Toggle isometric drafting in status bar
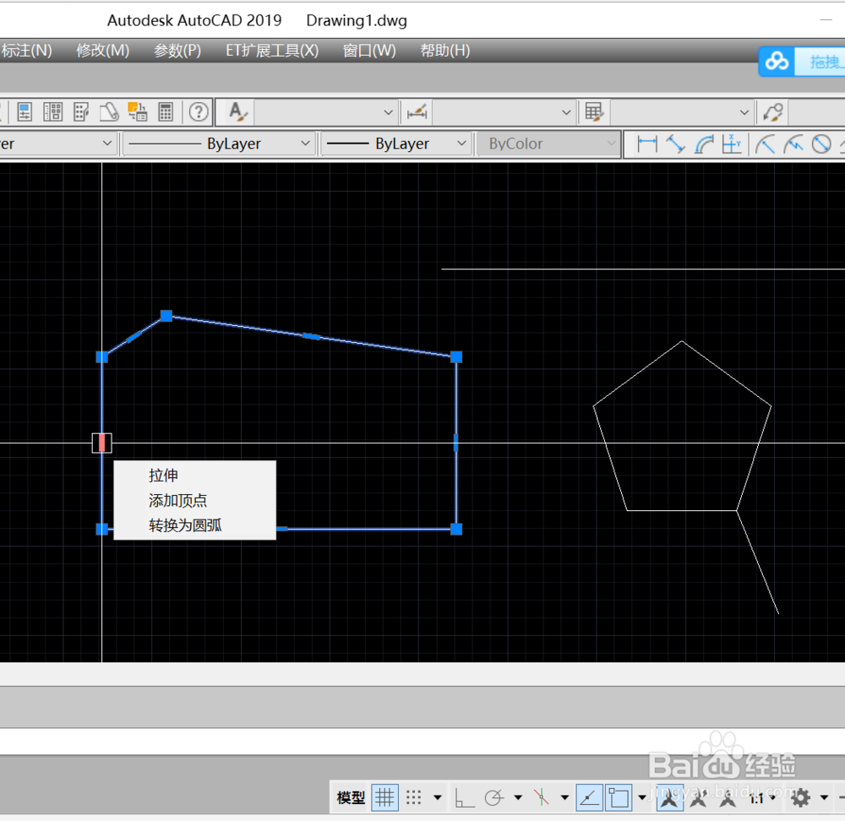 pyautogui.click(x=541, y=797)
